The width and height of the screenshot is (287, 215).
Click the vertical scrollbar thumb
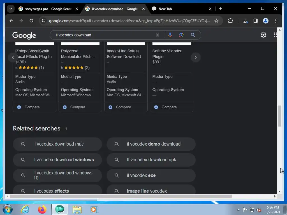[x=279, y=116]
